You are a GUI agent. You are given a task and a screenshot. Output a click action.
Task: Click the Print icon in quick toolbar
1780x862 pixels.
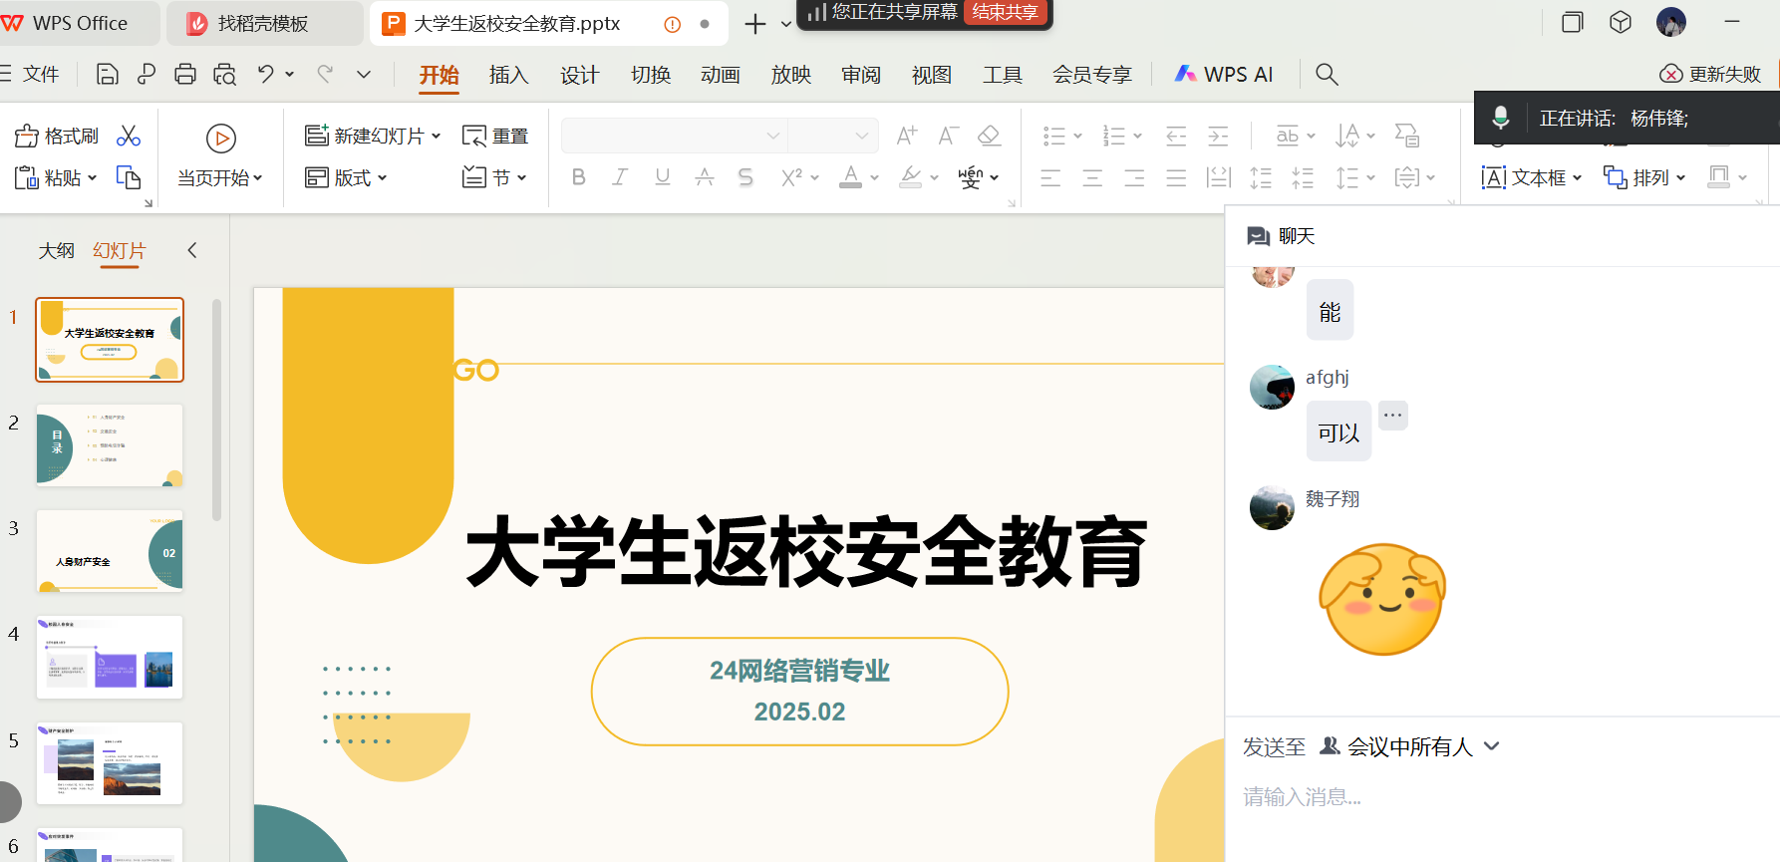point(185,74)
